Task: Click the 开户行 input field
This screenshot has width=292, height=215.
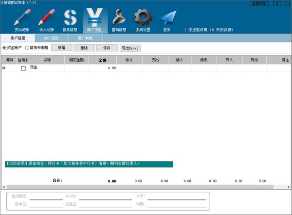Action: tap(106, 197)
